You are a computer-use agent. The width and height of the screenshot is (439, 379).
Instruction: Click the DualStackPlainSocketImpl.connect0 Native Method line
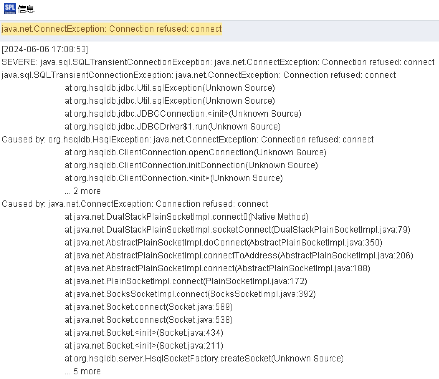186,217
